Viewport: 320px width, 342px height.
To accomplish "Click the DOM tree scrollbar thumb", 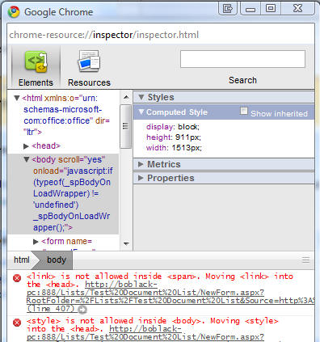I will pyautogui.click(x=125, y=126).
